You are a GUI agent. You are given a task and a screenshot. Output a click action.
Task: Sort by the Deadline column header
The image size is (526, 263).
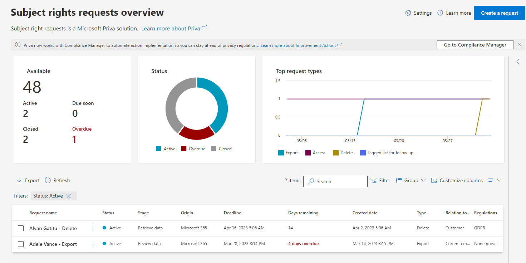pyautogui.click(x=232, y=213)
